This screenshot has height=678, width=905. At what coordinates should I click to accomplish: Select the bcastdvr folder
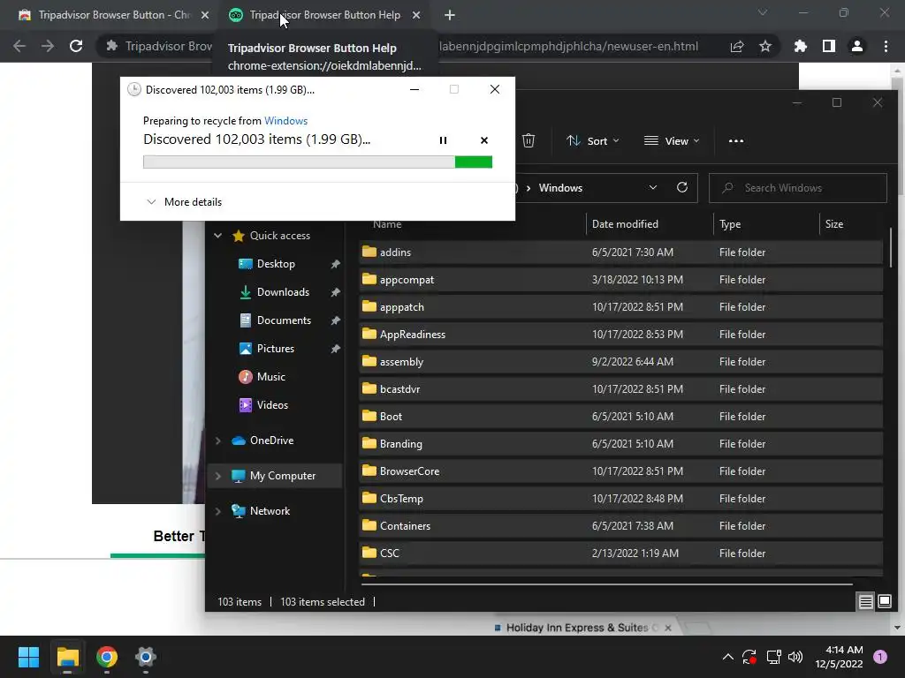tap(620, 389)
